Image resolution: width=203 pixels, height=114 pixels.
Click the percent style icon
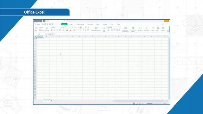pyautogui.click(x=112, y=30)
